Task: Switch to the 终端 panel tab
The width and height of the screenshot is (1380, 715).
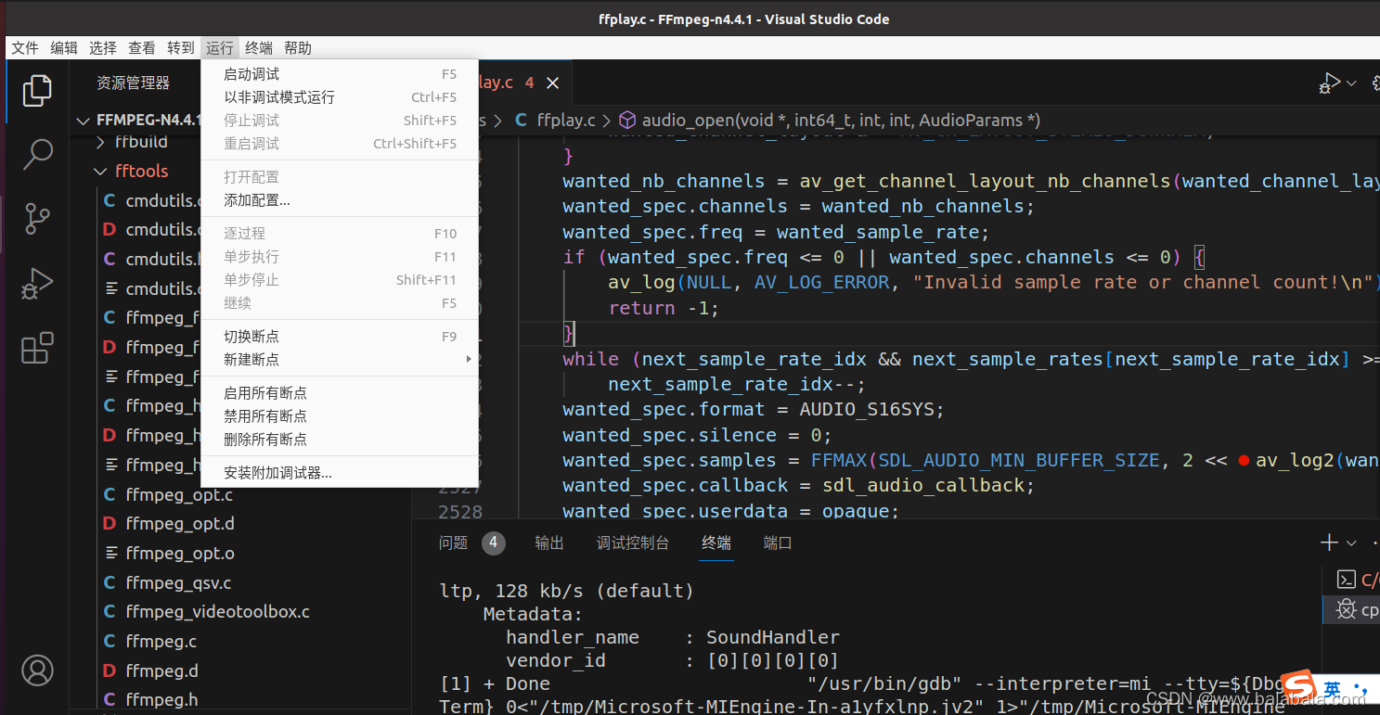Action: coord(716,543)
